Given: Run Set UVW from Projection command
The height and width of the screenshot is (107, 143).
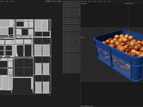Looking at the screenshot, I should (x=71, y=9).
